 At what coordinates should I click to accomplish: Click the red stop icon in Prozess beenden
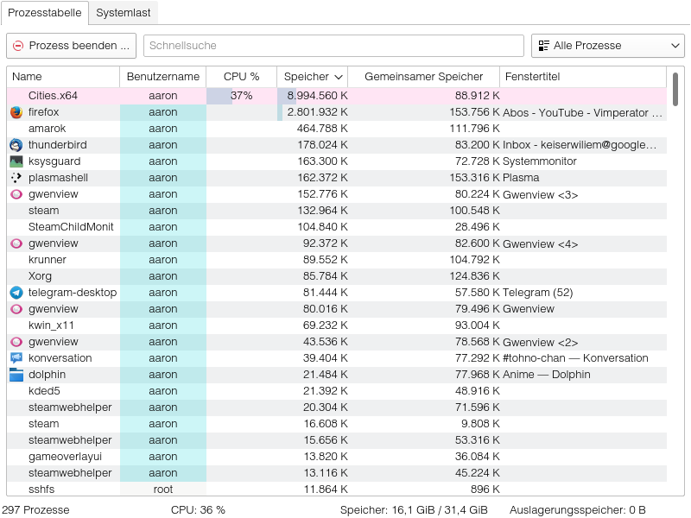(x=18, y=46)
